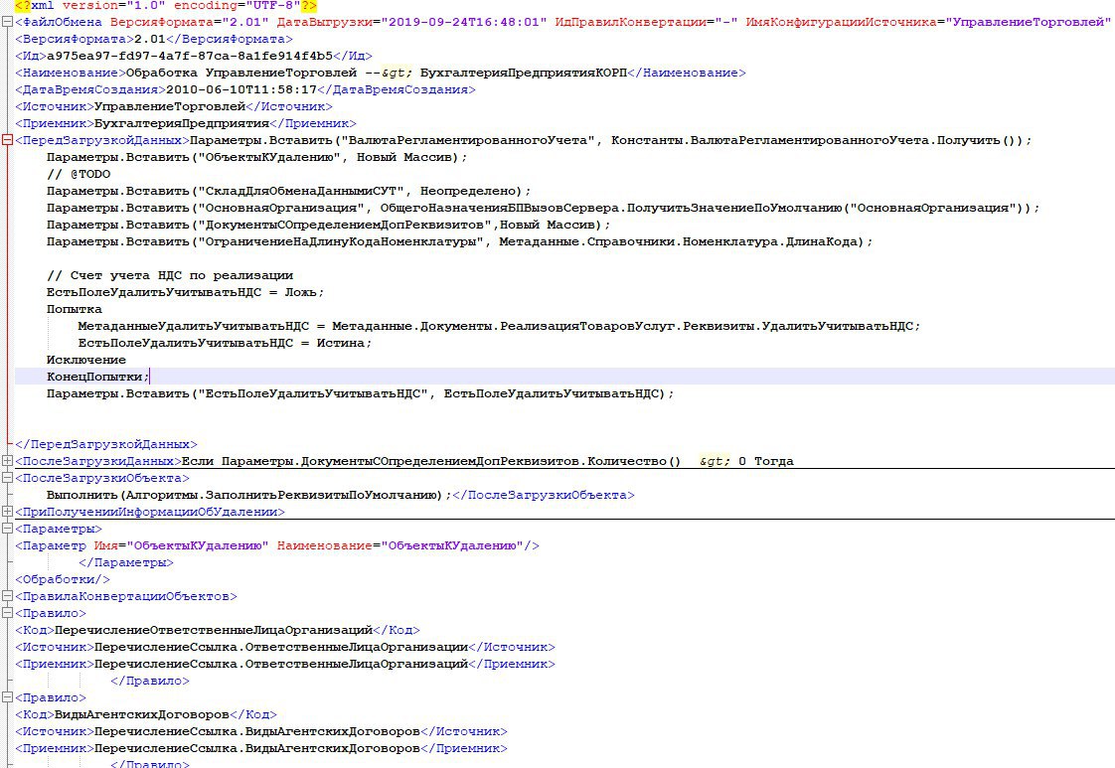Click the line ЕстьПолеУдалитьУчитыватьНДС = Ложь;

186,292
